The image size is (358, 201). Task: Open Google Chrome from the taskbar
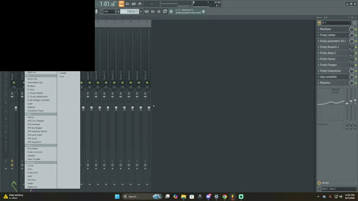click(225, 197)
